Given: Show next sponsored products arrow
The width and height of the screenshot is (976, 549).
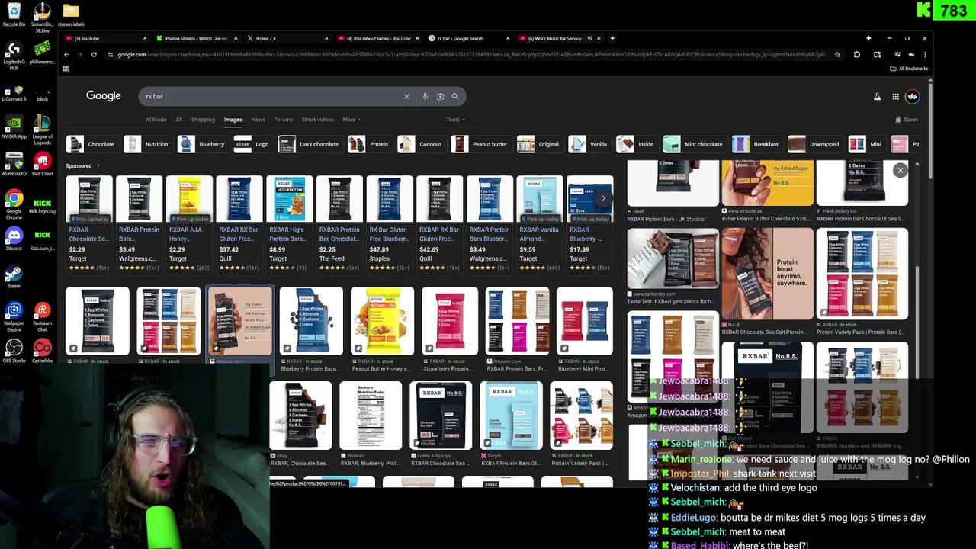Looking at the screenshot, I should [x=603, y=198].
